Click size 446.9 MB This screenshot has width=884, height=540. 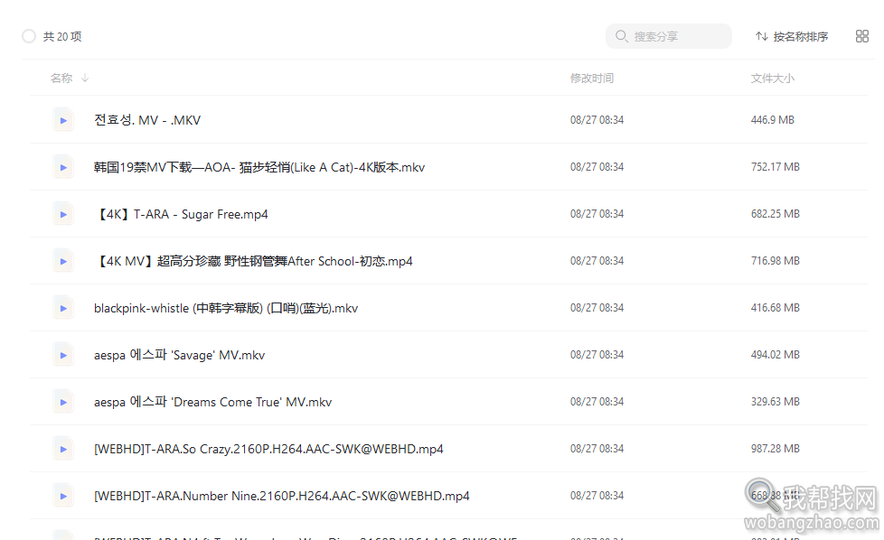(x=773, y=120)
